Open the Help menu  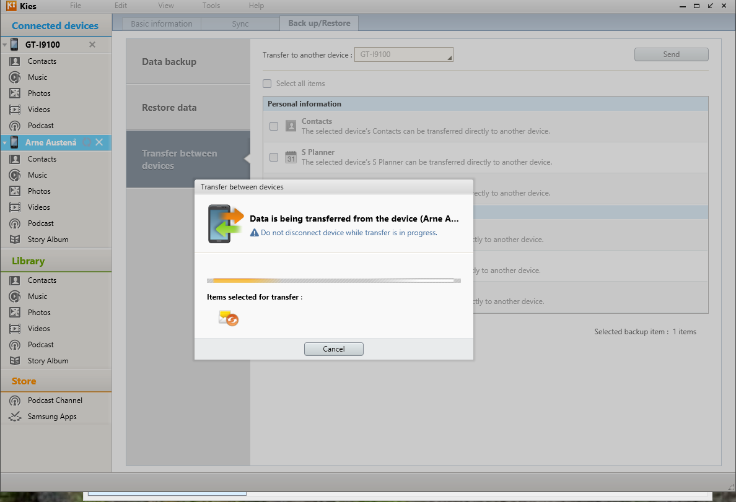[256, 6]
